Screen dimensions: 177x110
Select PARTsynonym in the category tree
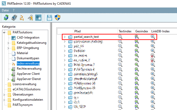click(23, 105)
